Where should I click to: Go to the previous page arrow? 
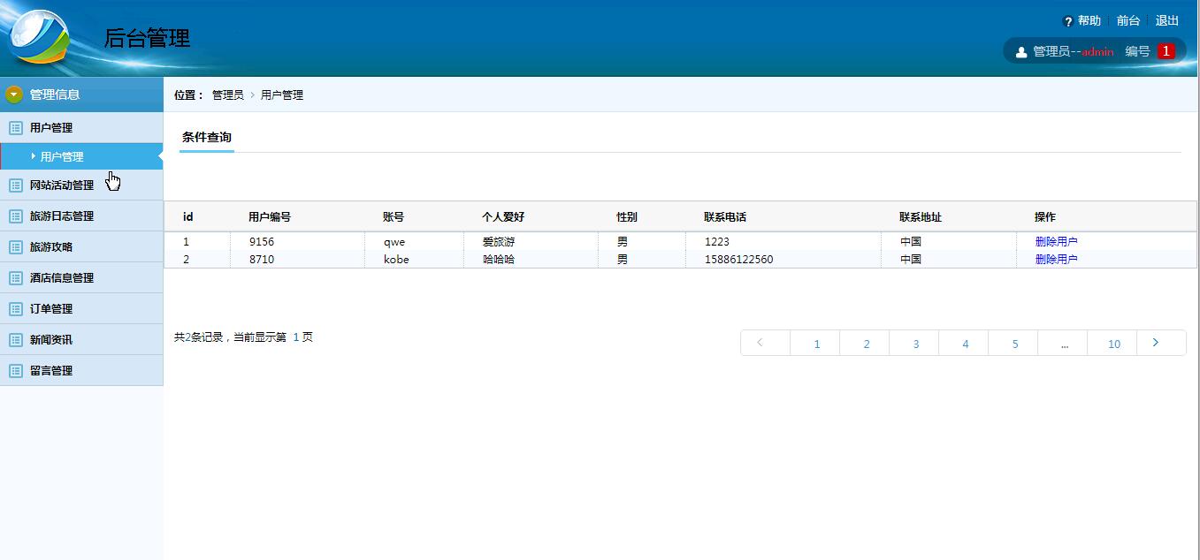(765, 343)
